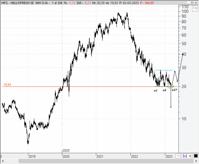Screen dimensions: 199x164
Task: Click the pushpin icon beside save
Action: (x=190, y=156)
